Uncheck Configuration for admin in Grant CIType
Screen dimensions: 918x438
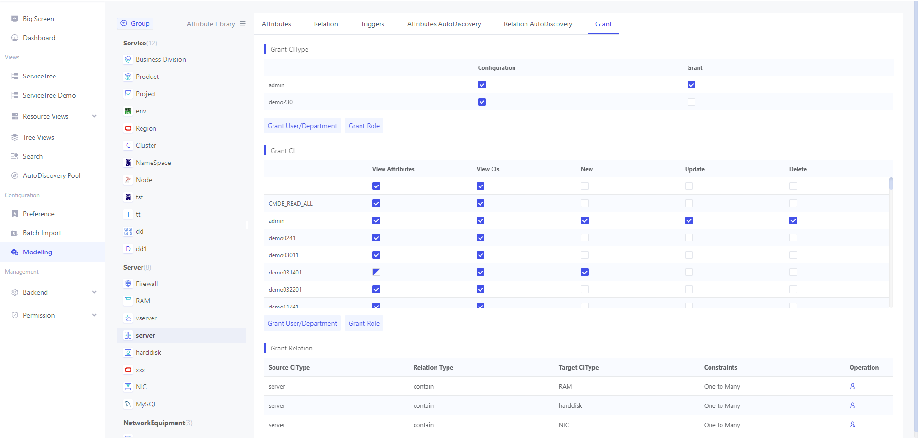(482, 85)
